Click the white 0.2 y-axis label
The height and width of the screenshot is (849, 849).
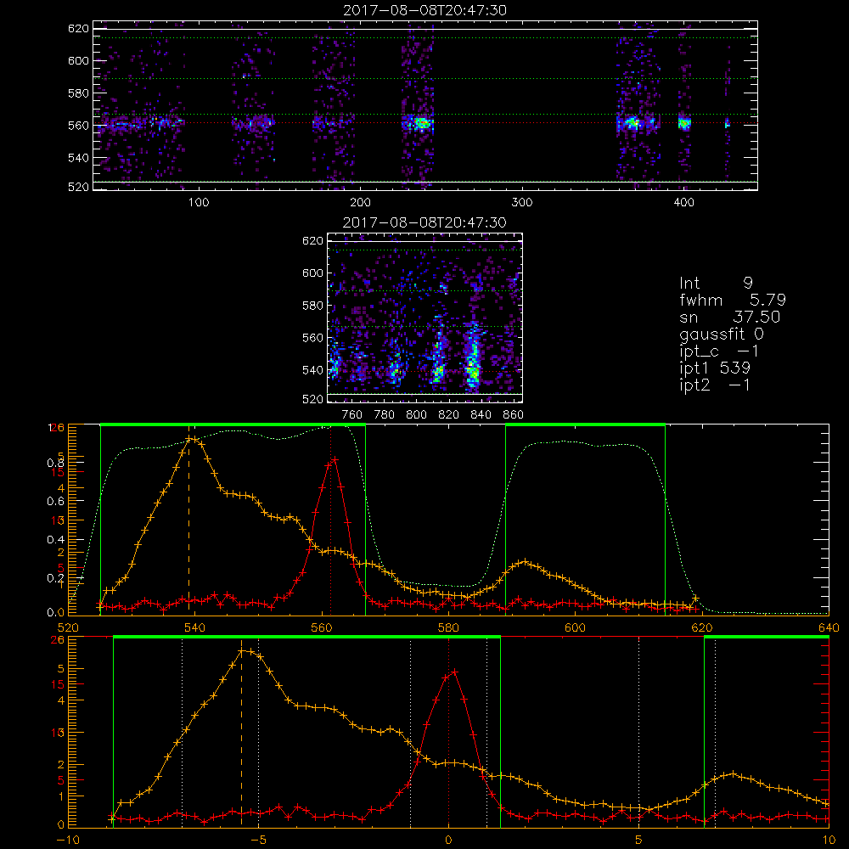pos(55,577)
